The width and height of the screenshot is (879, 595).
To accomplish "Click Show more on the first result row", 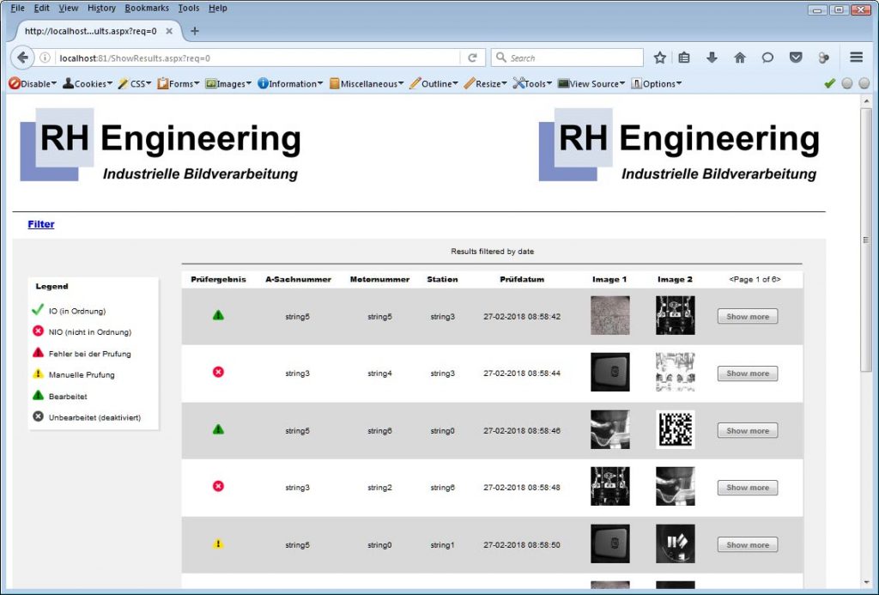I will click(x=747, y=316).
